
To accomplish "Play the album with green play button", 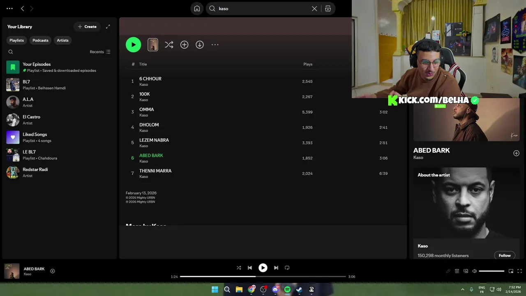I will [133, 45].
